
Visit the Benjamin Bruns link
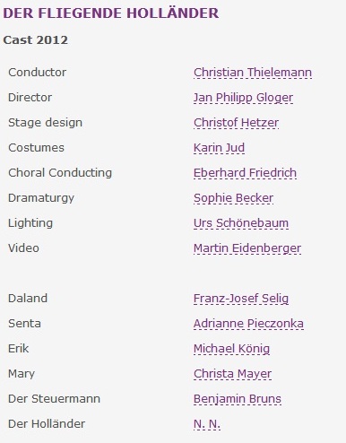[x=238, y=399]
